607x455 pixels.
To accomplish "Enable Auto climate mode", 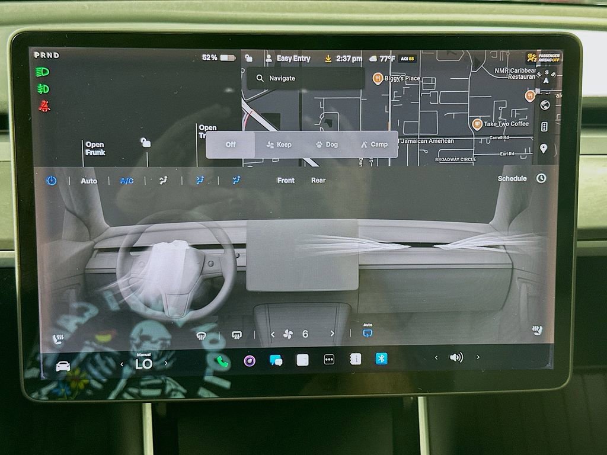I will [x=88, y=181].
